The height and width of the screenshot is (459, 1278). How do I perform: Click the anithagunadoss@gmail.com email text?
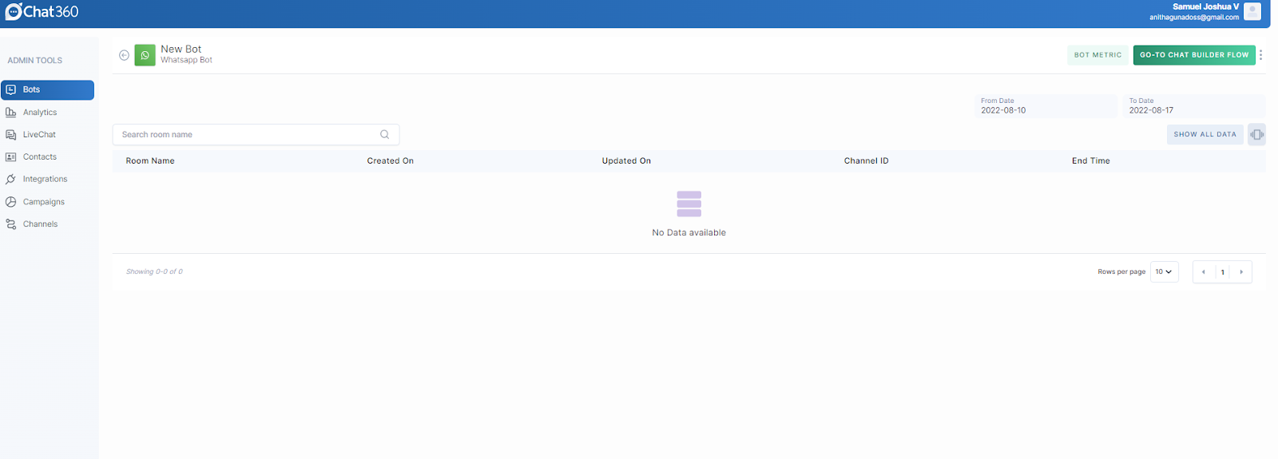click(1194, 18)
